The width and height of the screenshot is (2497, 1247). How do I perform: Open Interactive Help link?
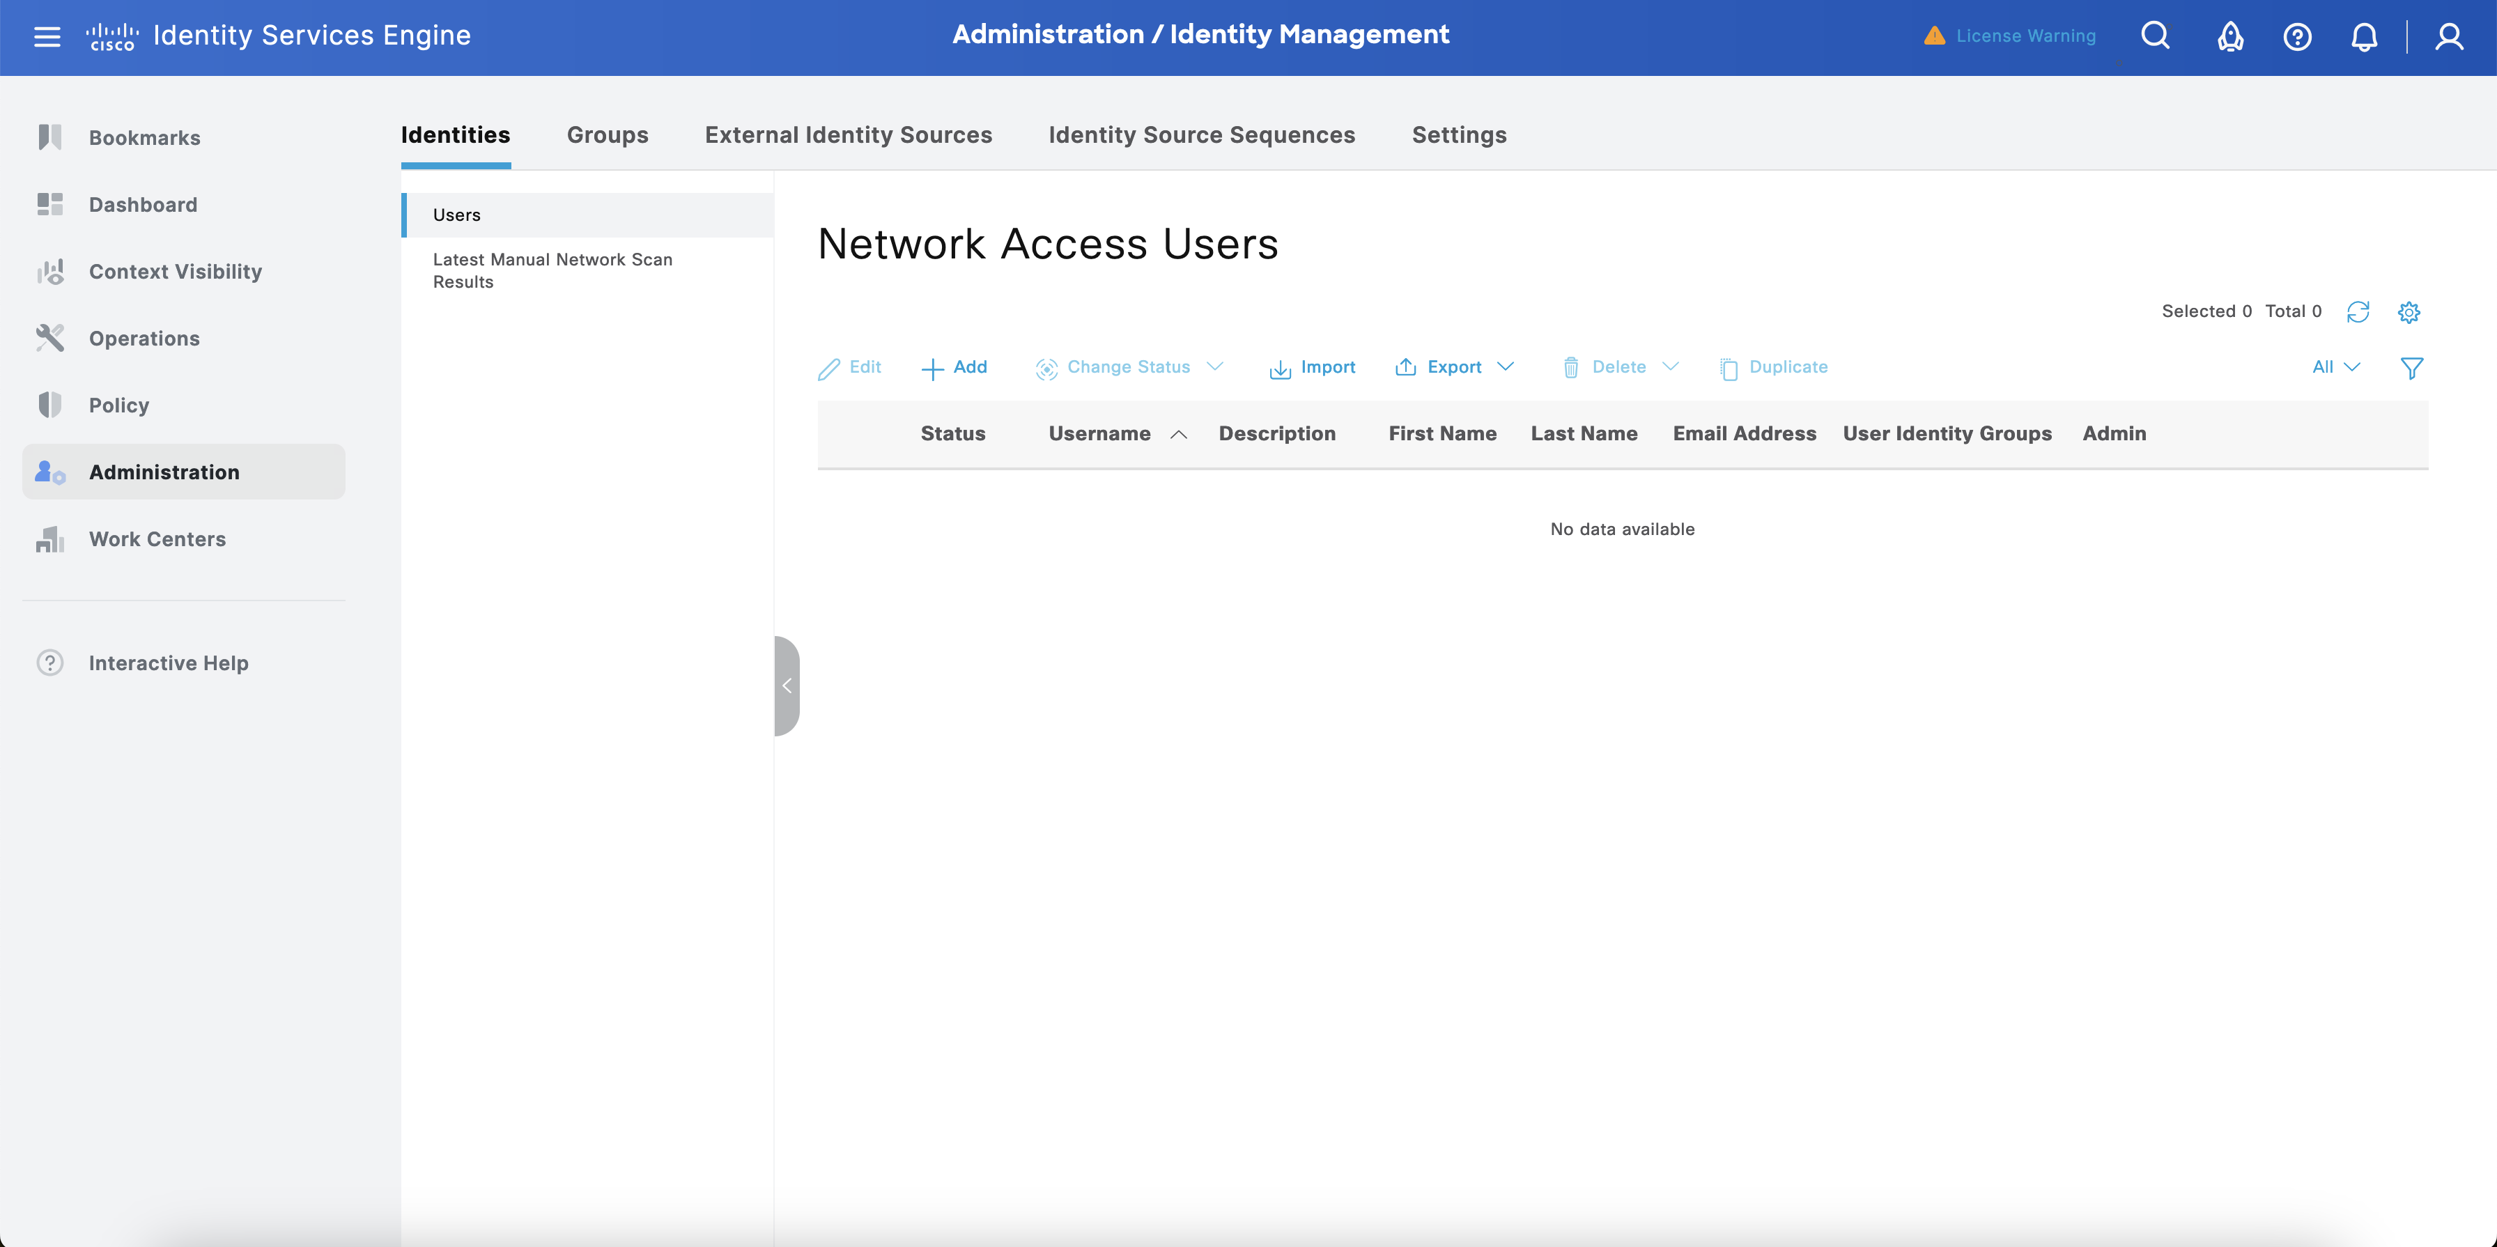coord(169,663)
